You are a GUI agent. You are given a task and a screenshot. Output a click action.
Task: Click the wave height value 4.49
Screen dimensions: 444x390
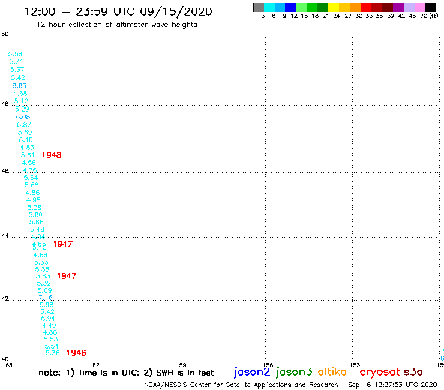pos(49,325)
